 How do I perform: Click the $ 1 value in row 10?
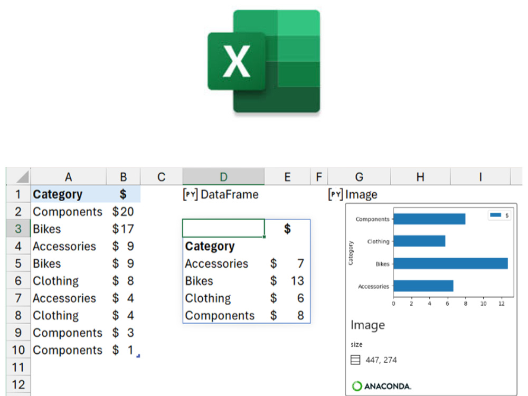(123, 350)
